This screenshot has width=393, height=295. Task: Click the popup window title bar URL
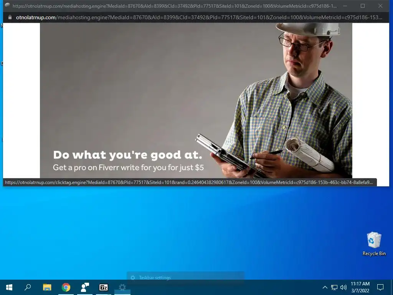point(175,6)
